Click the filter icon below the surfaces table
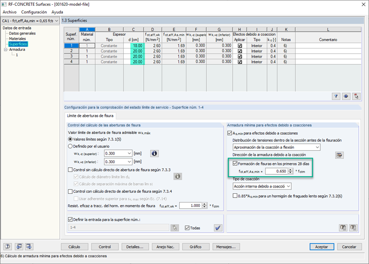The image size is (369, 264). [336, 96]
